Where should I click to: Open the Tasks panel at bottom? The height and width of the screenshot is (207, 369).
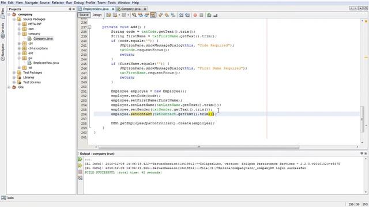[7, 198]
